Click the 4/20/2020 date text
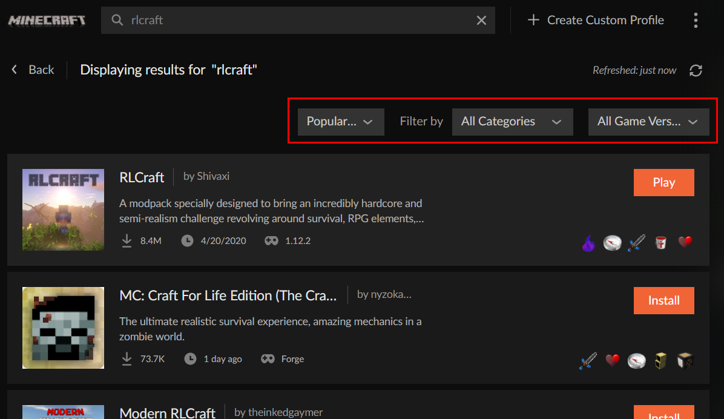The image size is (724, 419). click(223, 240)
